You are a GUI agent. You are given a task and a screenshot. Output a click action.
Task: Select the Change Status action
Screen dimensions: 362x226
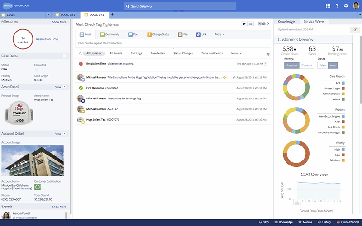click(158, 34)
